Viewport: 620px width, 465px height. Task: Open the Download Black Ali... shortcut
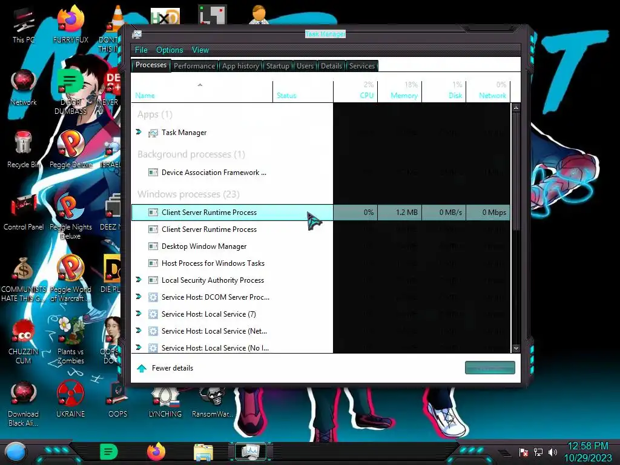click(24, 403)
